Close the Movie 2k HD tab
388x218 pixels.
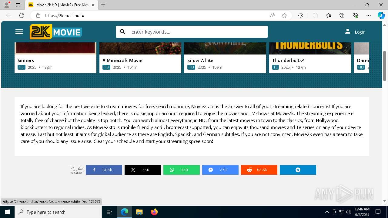click(93, 5)
